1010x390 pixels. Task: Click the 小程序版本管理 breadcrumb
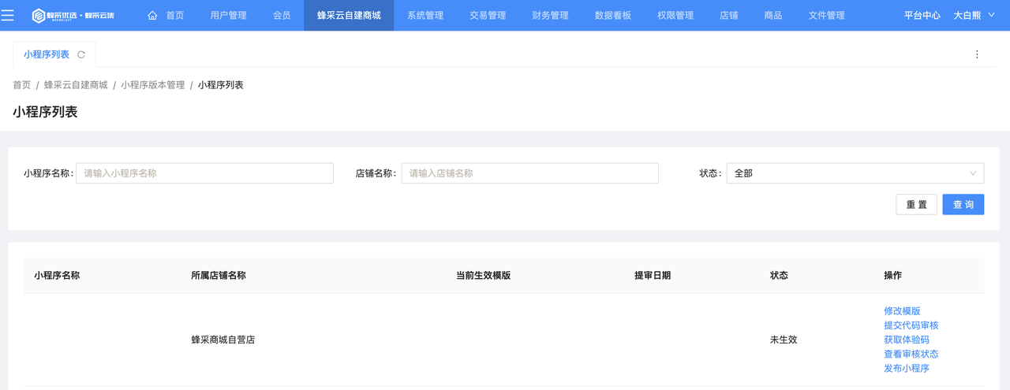(152, 85)
